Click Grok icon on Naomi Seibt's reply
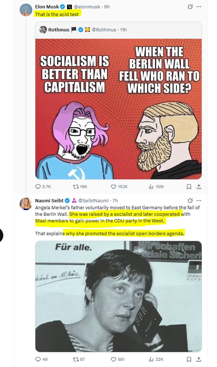The width and height of the screenshot is (217, 367). (190, 200)
